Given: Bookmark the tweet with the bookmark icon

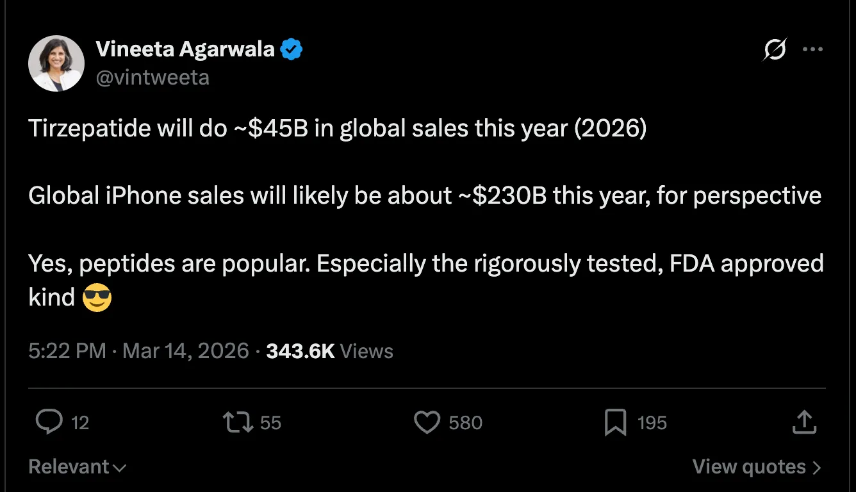Looking at the screenshot, I should pos(615,423).
